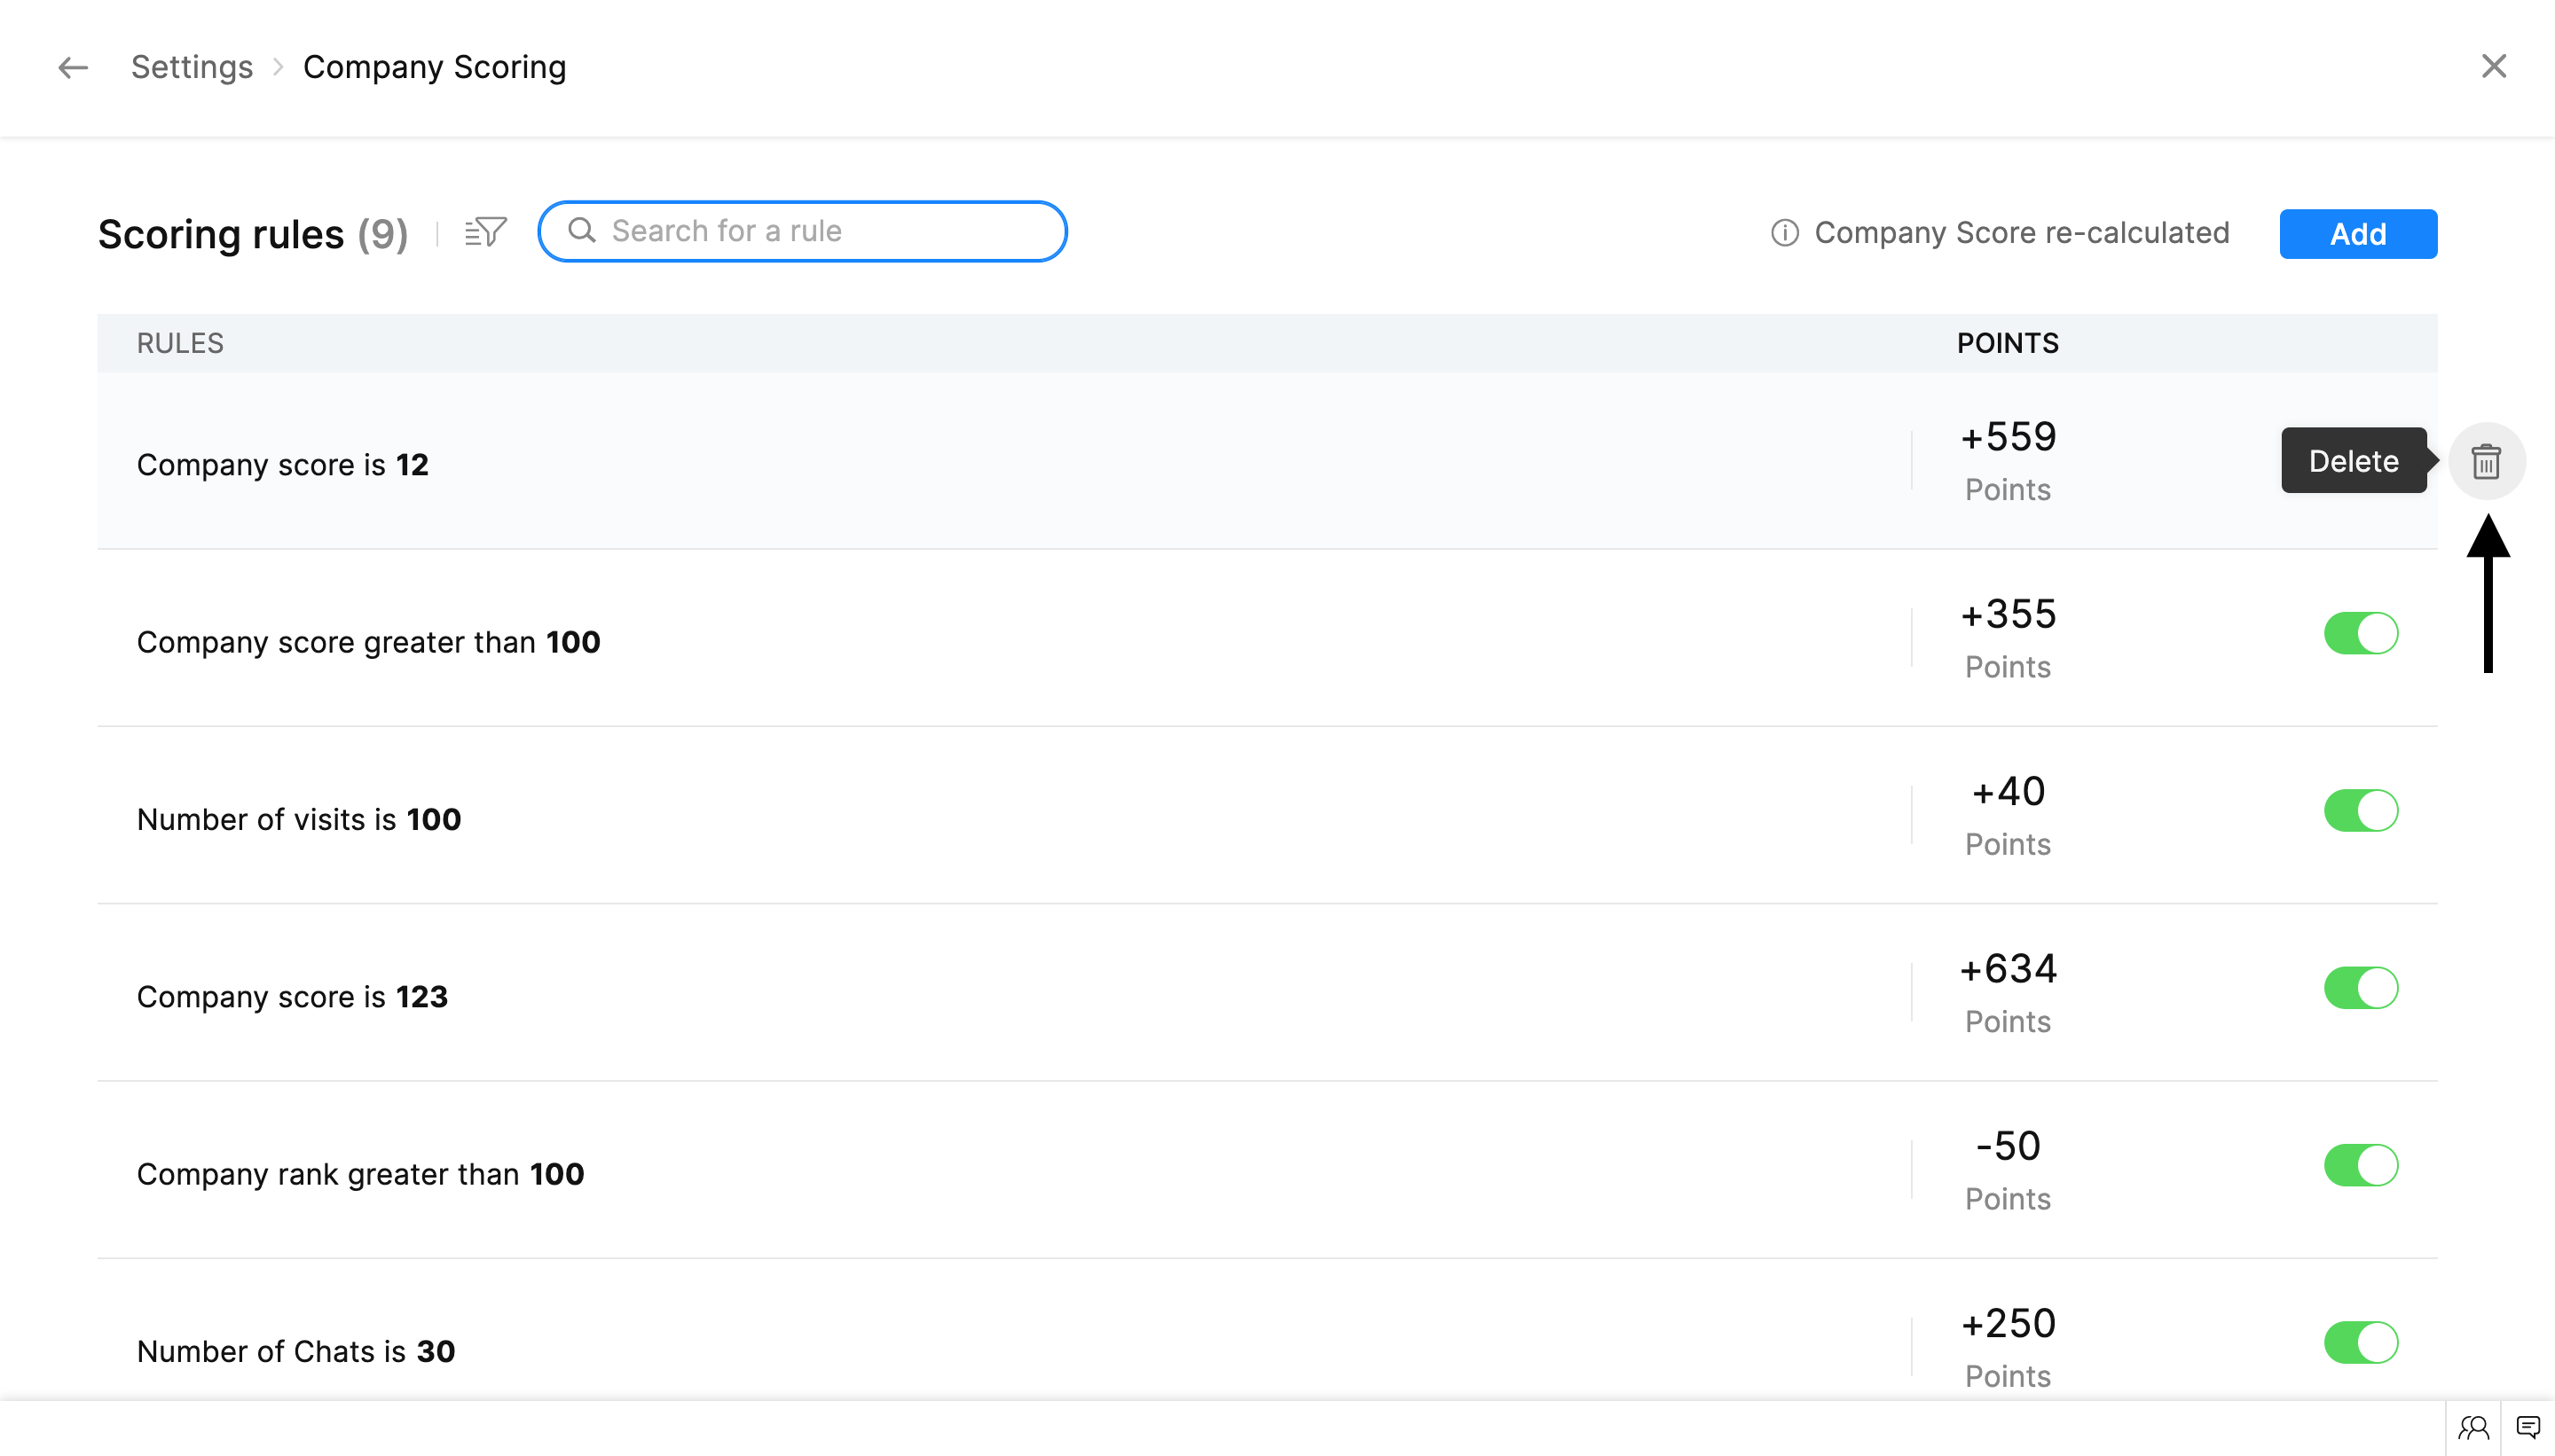Toggle the Number of Chats is 30 rule
The width and height of the screenshot is (2555, 1456).
[x=2360, y=1342]
